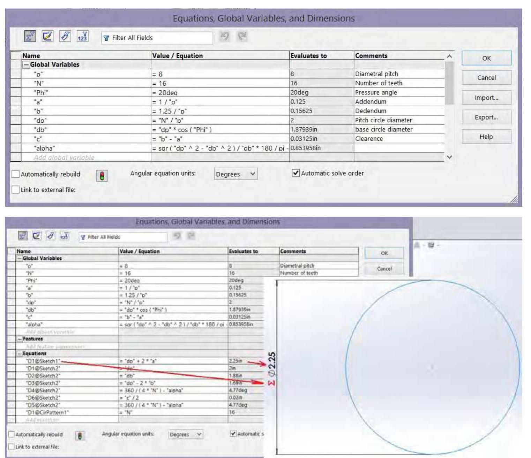The image size is (531, 458).
Task: Click the scrollbar down chevron beside the table
Action: pyautogui.click(x=449, y=157)
